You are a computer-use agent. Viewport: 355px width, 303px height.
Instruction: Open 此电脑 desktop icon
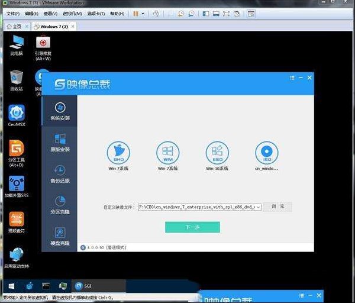click(17, 46)
